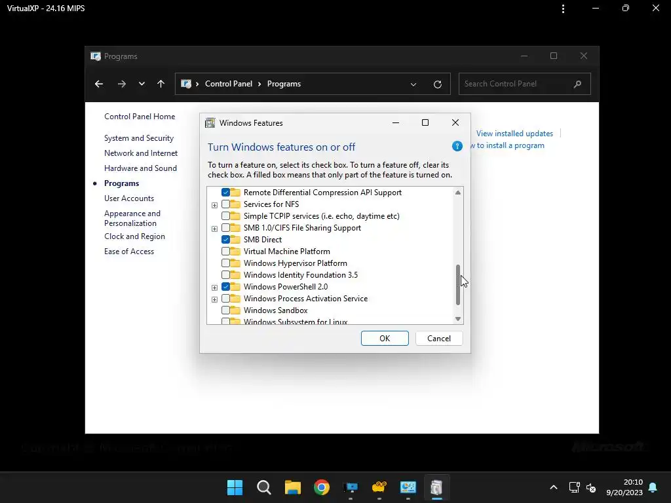The width and height of the screenshot is (671, 503).
Task: Check the Windows Sandbox box
Action: click(225, 310)
